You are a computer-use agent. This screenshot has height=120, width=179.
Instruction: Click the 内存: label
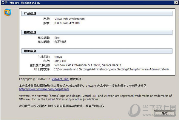47,61
